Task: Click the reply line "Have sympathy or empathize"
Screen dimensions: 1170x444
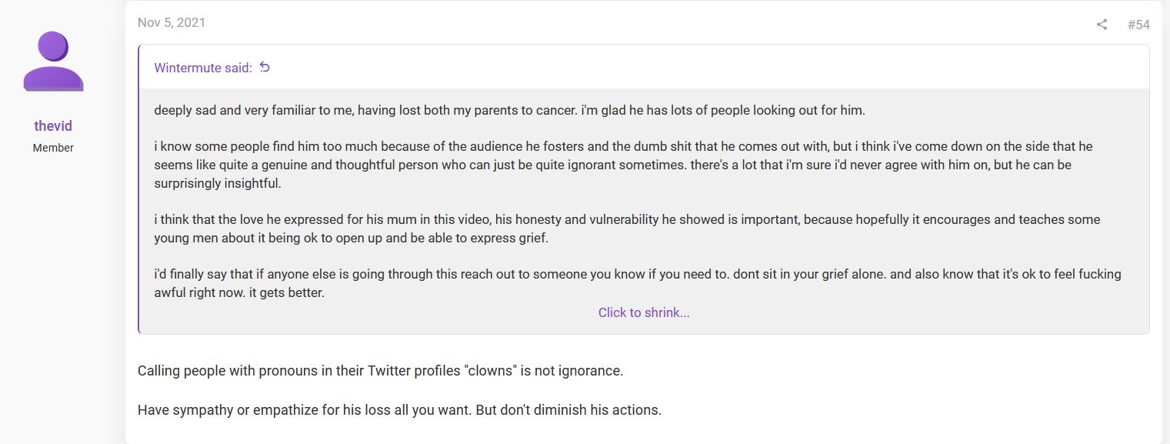Action: pyautogui.click(x=399, y=410)
